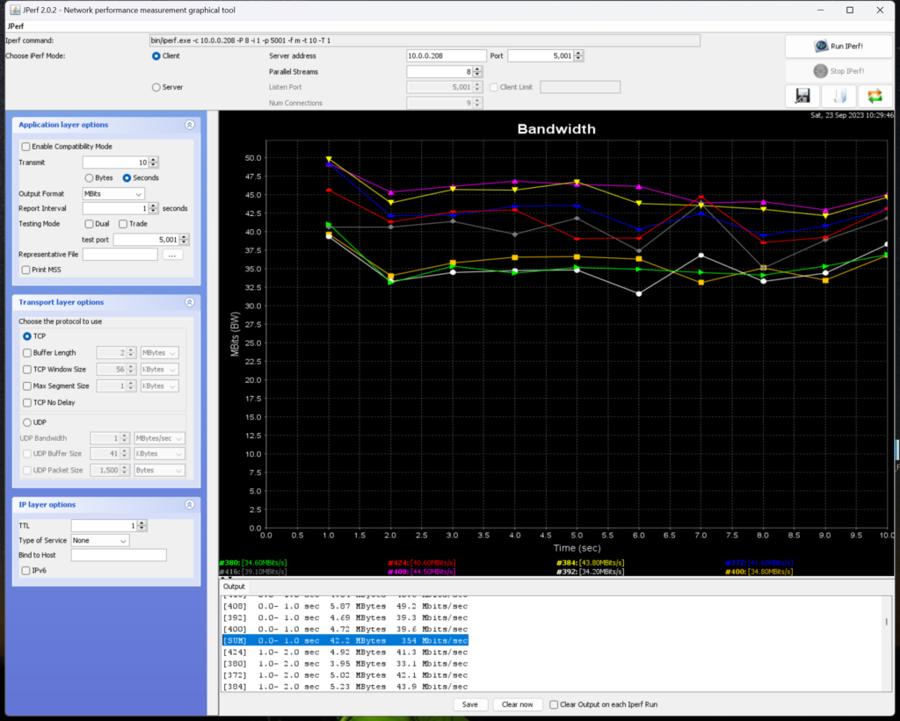The height and width of the screenshot is (721, 900).
Task: Click legend entry #400 34.80MBits/s
Action: click(759, 572)
